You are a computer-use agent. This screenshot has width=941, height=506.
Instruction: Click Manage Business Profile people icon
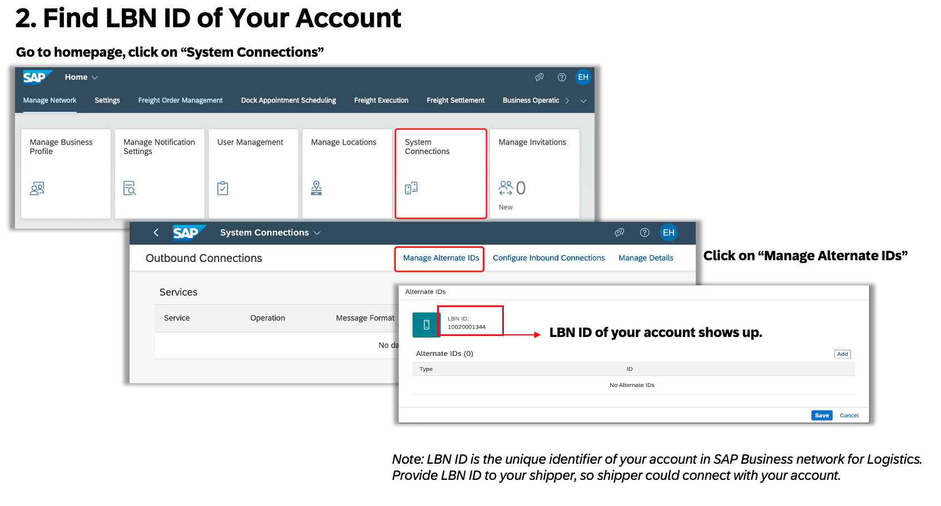click(37, 188)
